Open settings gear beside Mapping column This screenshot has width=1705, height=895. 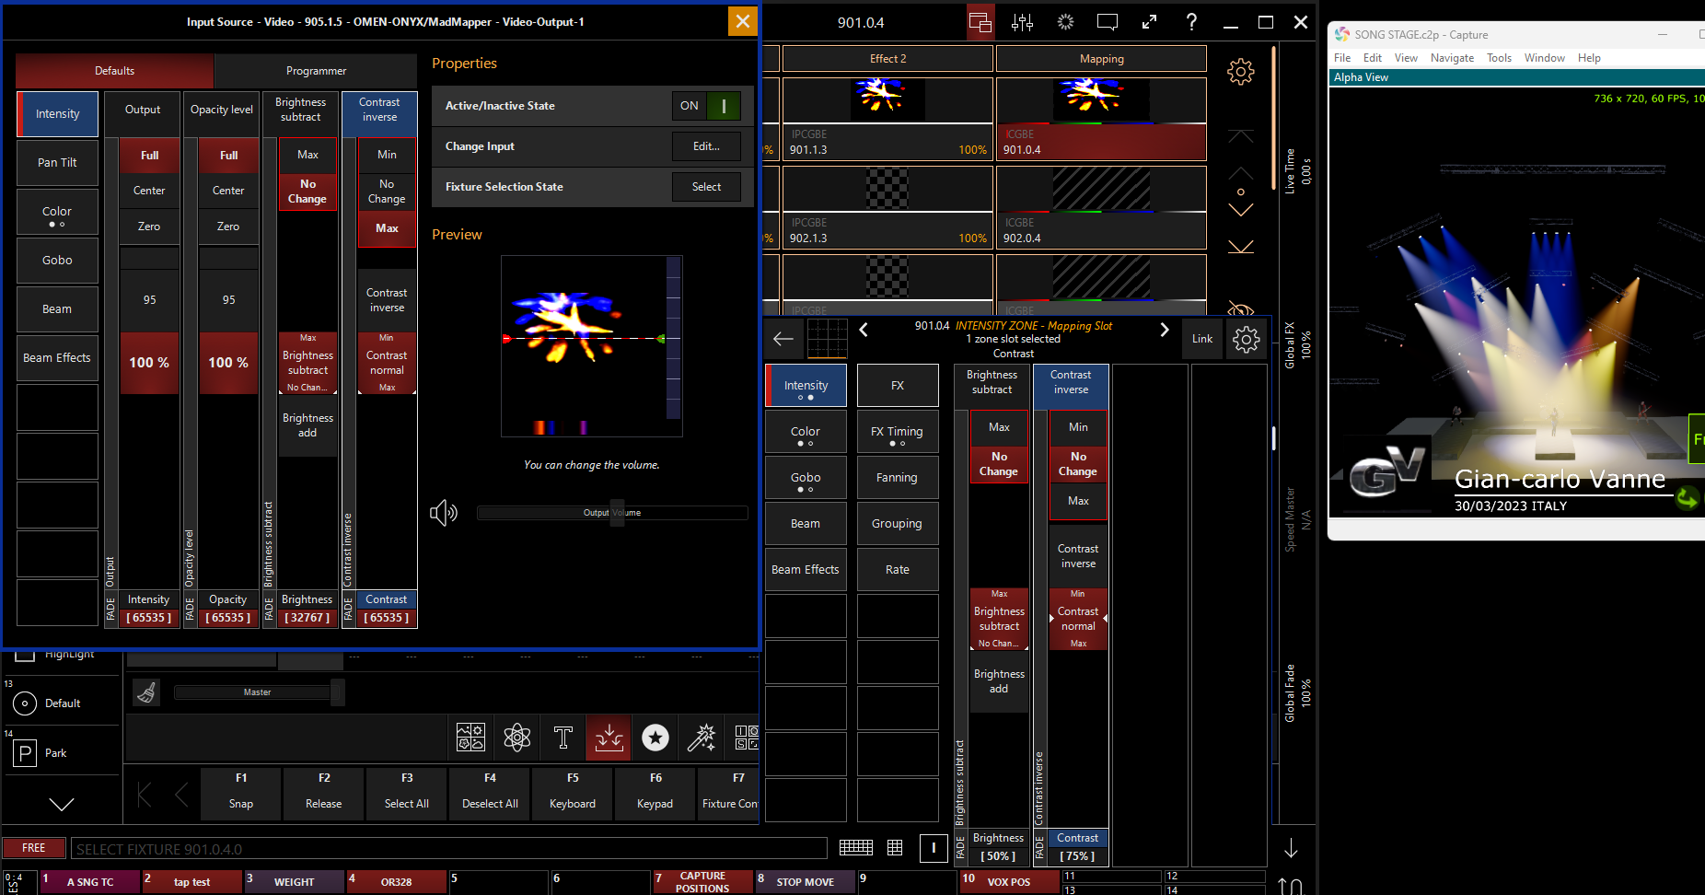(1240, 71)
